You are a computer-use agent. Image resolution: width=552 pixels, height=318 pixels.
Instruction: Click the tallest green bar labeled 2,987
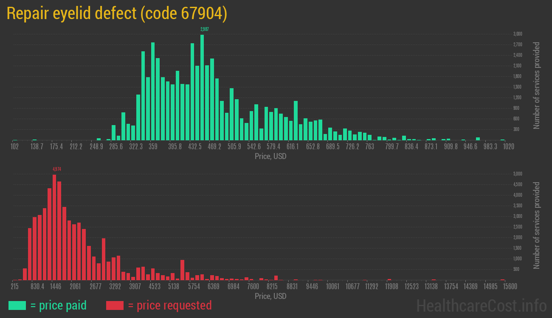click(x=202, y=87)
